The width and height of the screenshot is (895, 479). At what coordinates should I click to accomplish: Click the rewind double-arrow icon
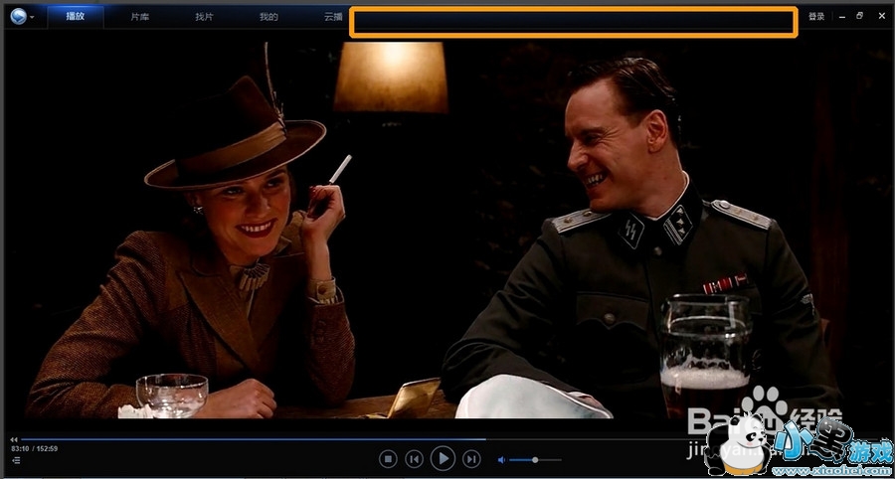[14, 439]
